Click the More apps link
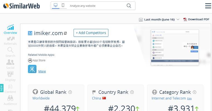This screenshot has height=111, width=212. tap(42, 71)
